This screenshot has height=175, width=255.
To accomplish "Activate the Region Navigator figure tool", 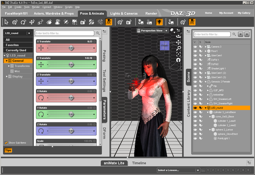I will (x=57, y=22).
